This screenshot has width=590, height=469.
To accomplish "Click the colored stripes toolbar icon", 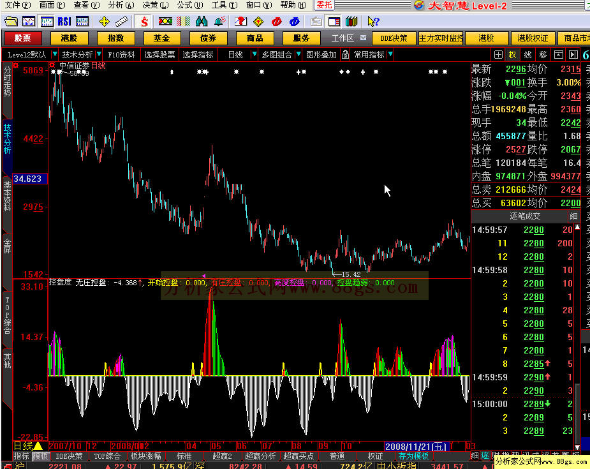I will (x=183, y=21).
